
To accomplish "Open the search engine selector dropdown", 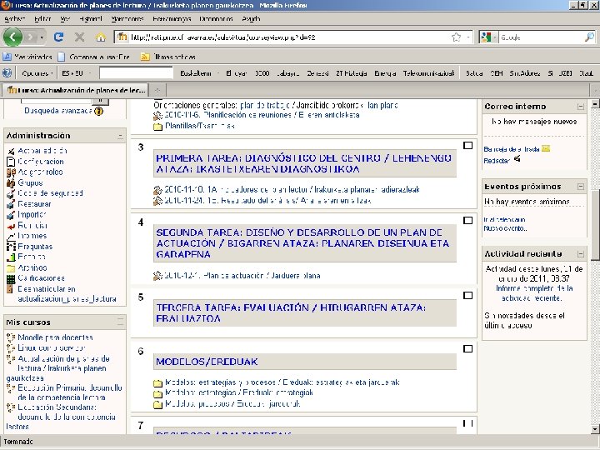I will pos(494,37).
